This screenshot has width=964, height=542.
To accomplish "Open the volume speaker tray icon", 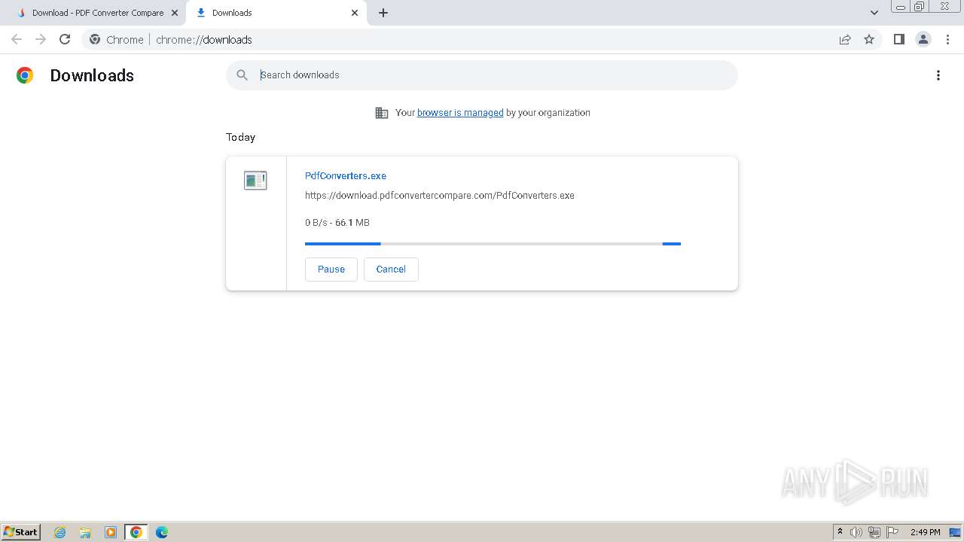I will [x=856, y=532].
